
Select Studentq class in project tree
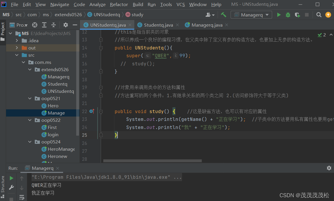tap(57, 84)
